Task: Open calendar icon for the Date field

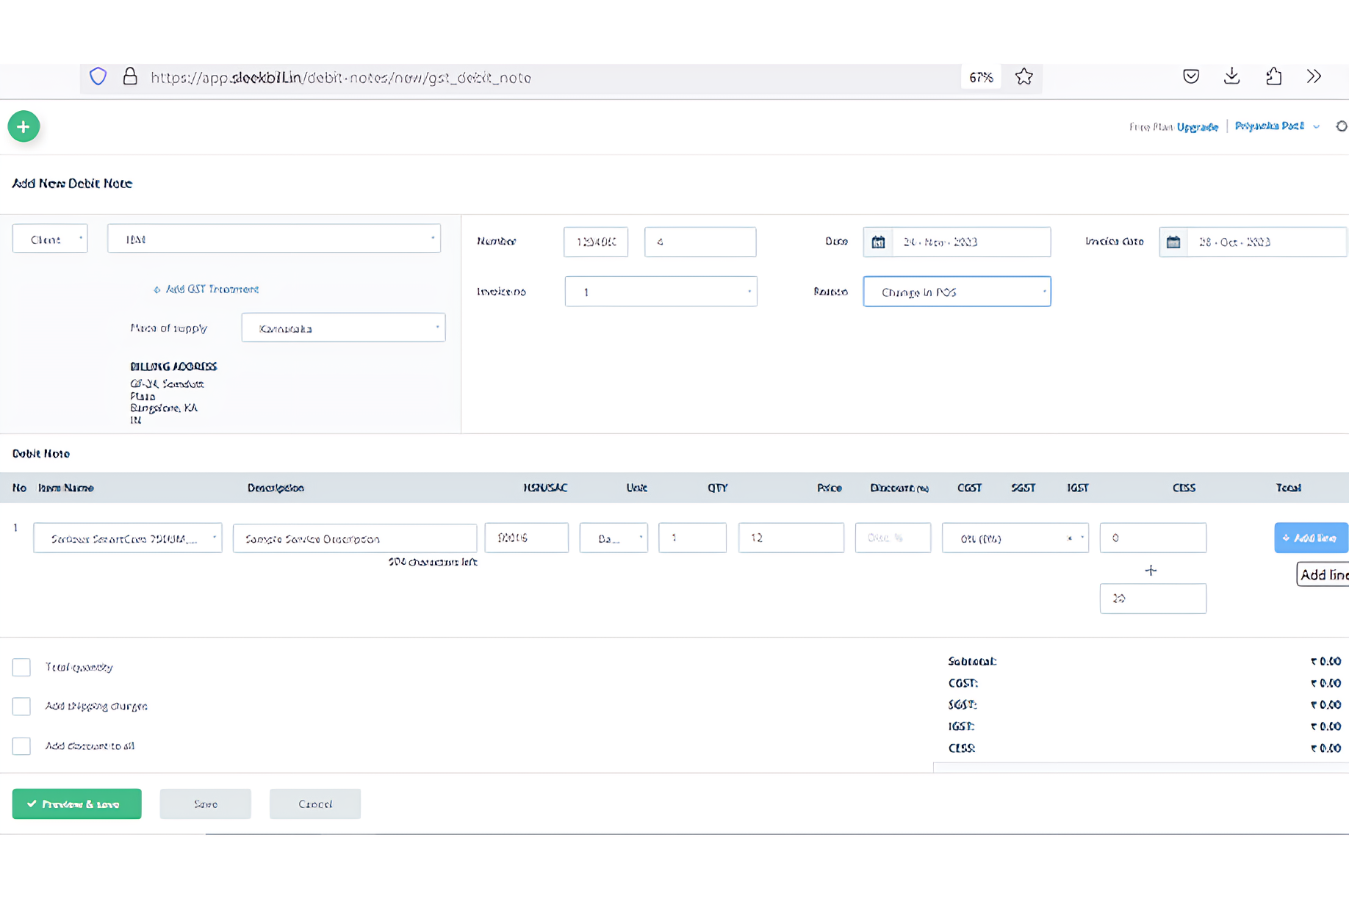Action: coord(878,242)
